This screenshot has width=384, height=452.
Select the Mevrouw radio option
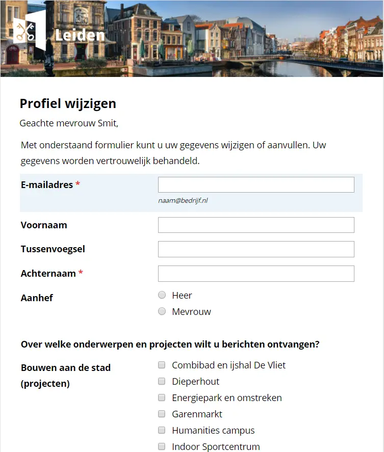[162, 311]
